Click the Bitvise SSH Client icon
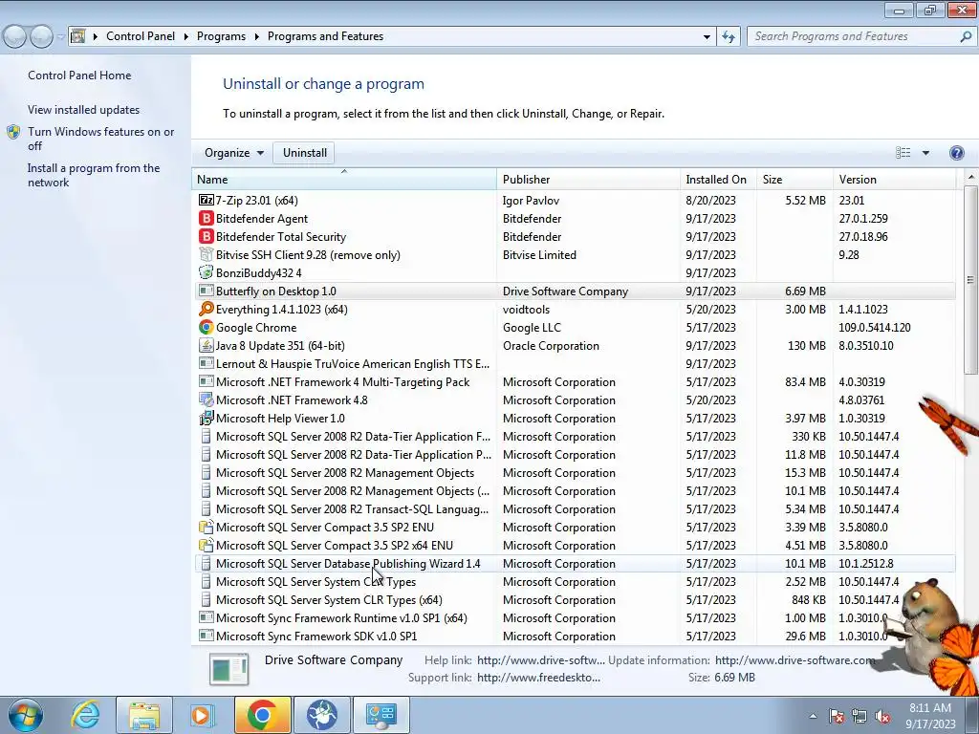The width and height of the screenshot is (979, 734). (x=207, y=254)
